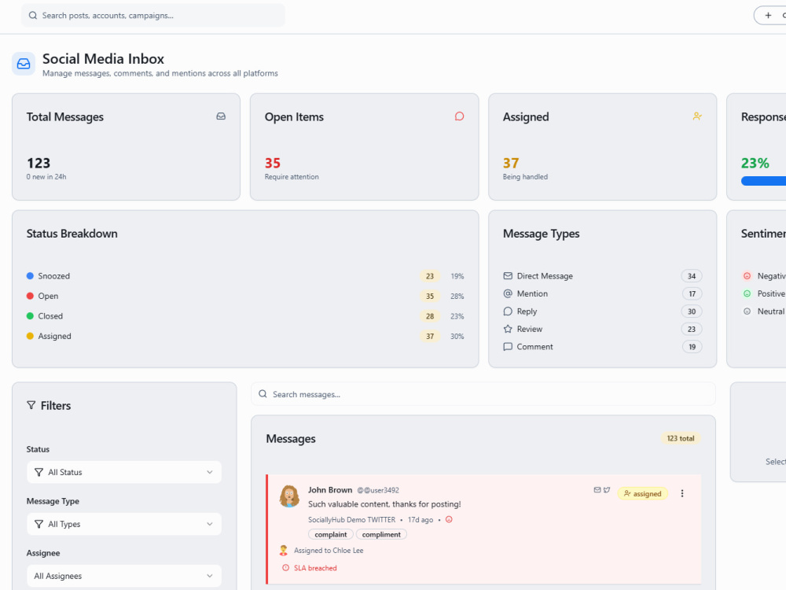This screenshot has height=590, width=786.
Task: Click the SLA breached warning text
Action: 315,568
